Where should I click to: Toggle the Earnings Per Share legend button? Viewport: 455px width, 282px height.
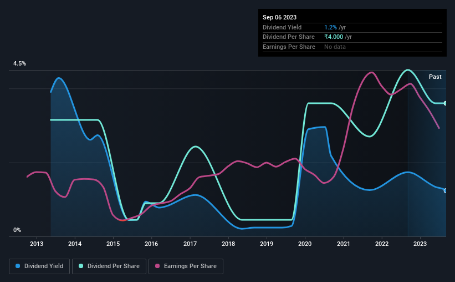pyautogui.click(x=186, y=266)
